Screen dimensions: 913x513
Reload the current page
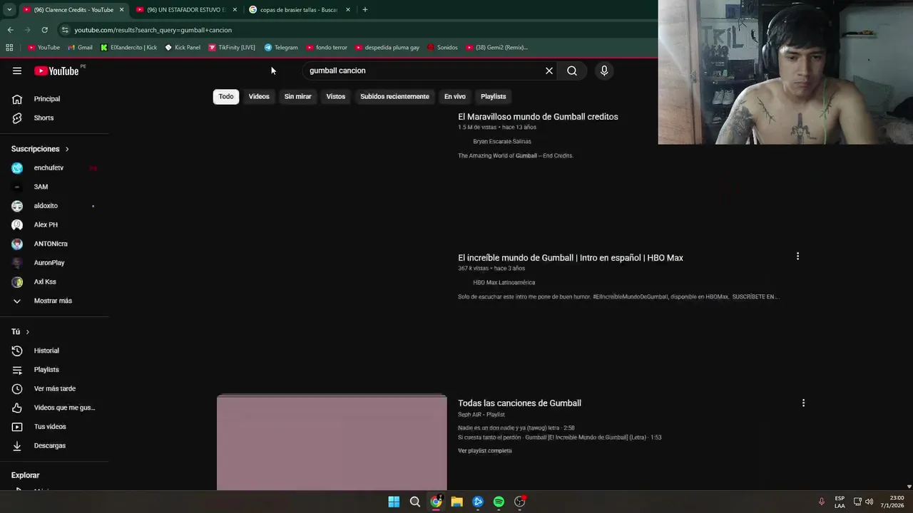point(44,30)
